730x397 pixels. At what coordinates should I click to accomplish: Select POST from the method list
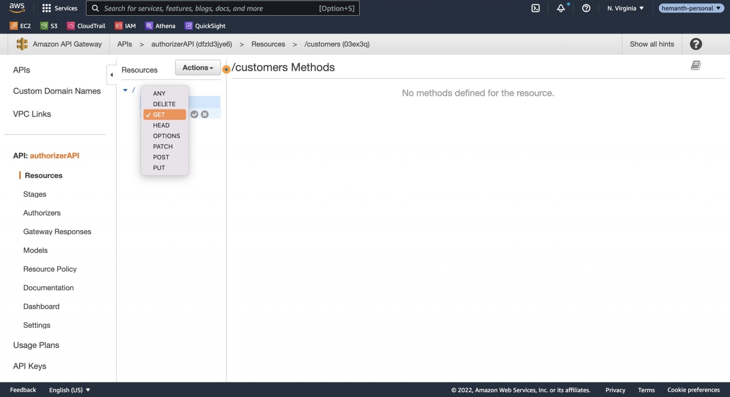pyautogui.click(x=161, y=157)
